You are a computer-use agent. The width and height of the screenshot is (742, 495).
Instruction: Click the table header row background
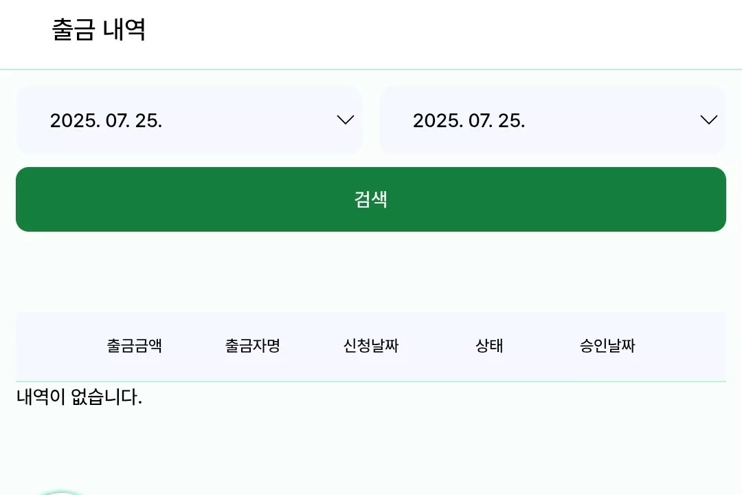pos(371,346)
